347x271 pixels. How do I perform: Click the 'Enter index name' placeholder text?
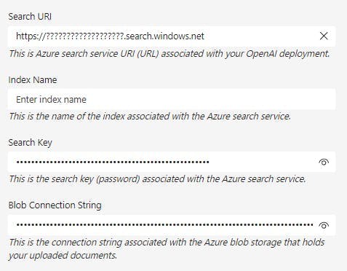(51, 100)
